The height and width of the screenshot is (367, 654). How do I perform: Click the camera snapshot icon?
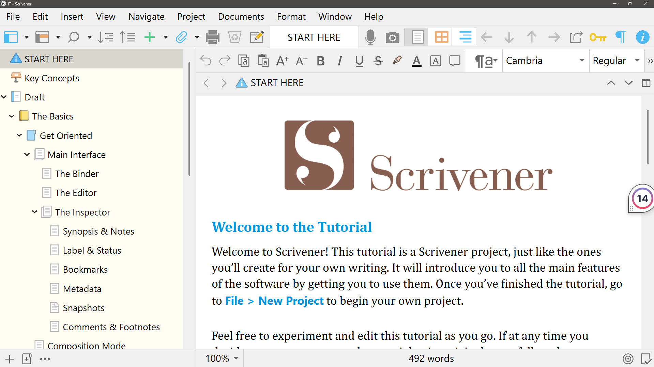point(393,37)
